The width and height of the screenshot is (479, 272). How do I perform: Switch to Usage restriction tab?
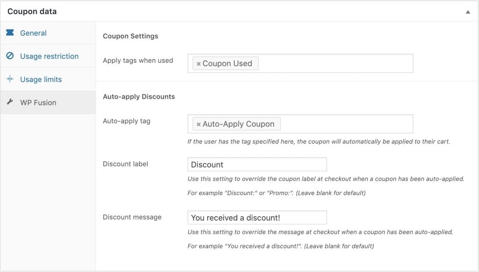(49, 56)
